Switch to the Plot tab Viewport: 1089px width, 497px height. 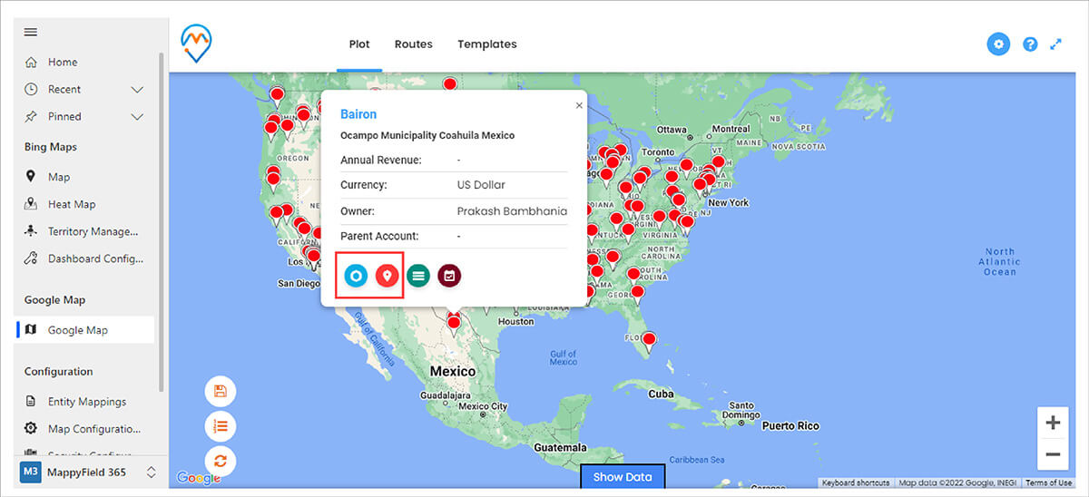click(359, 44)
